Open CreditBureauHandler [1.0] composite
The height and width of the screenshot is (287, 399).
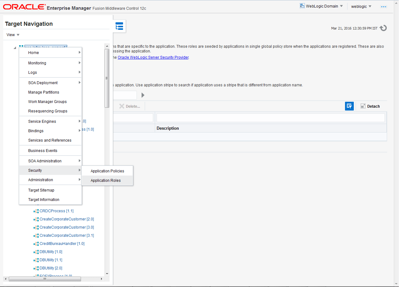tap(62, 244)
